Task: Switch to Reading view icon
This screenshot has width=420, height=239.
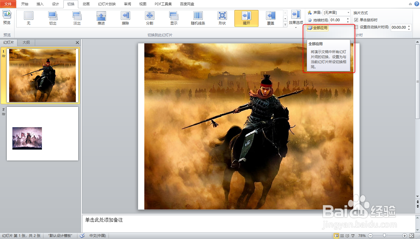Action: 347,236
